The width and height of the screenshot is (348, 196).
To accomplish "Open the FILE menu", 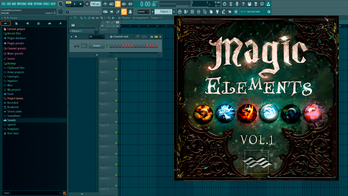I will click(4, 4).
